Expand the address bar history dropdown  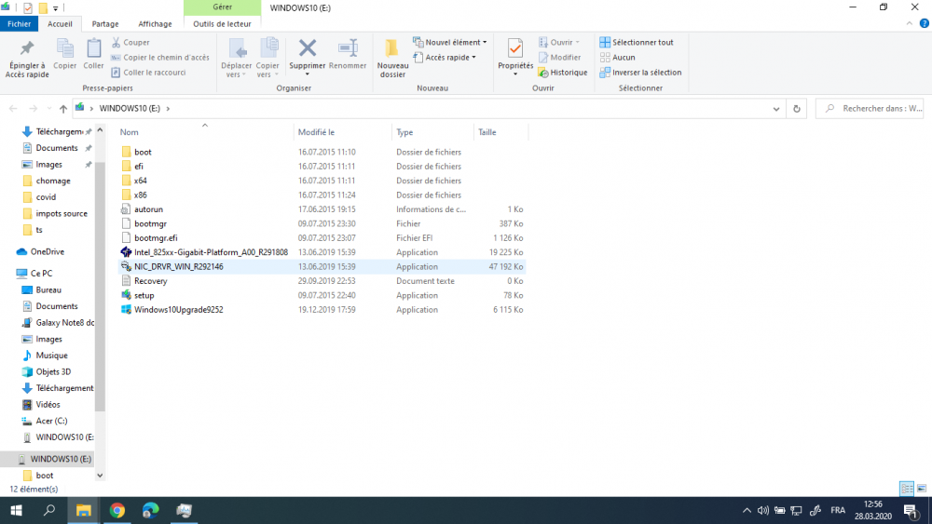click(x=777, y=109)
